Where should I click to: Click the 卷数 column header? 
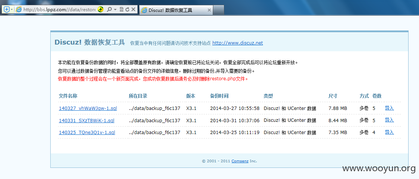pos(377,96)
